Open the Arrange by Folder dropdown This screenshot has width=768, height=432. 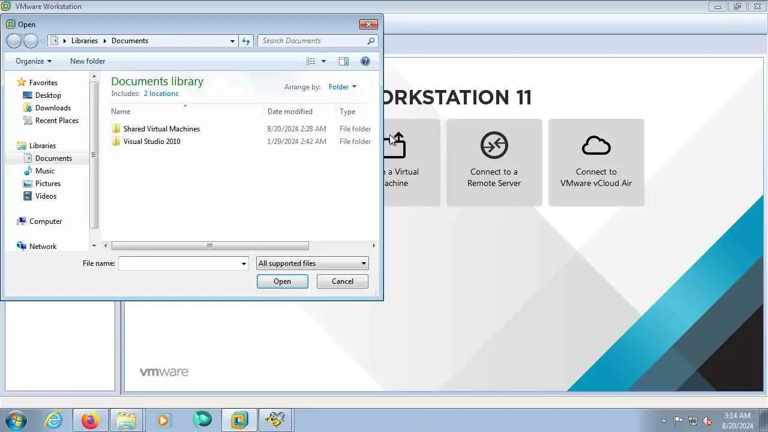[342, 87]
